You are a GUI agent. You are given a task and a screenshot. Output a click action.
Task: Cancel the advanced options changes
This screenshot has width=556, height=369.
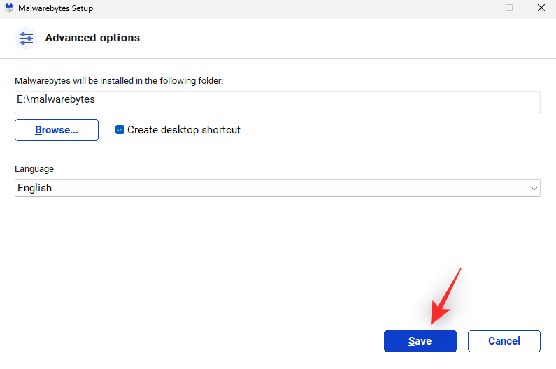504,341
